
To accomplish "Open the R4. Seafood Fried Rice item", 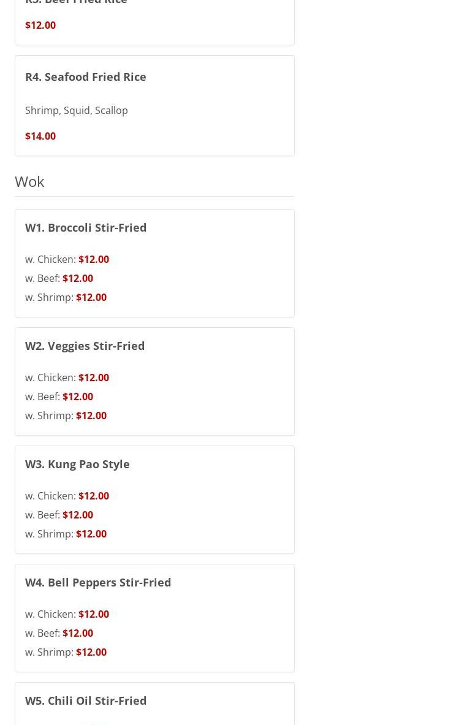I will coord(85,77).
